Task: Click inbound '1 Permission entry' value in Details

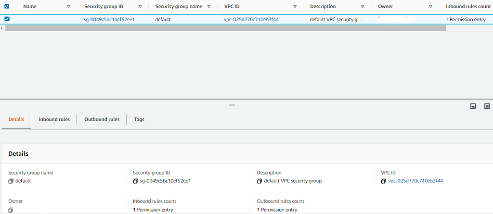Action: [153, 210]
